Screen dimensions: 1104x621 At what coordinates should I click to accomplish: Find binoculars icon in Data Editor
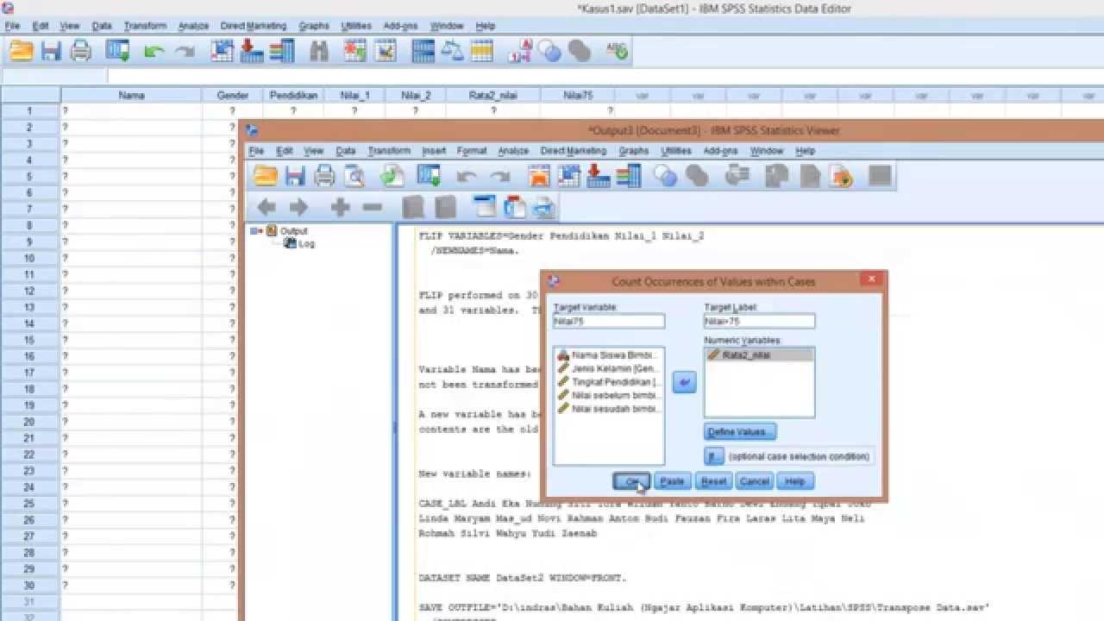pyautogui.click(x=319, y=52)
